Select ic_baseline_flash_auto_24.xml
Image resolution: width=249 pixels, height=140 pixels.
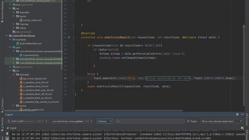[37, 90]
